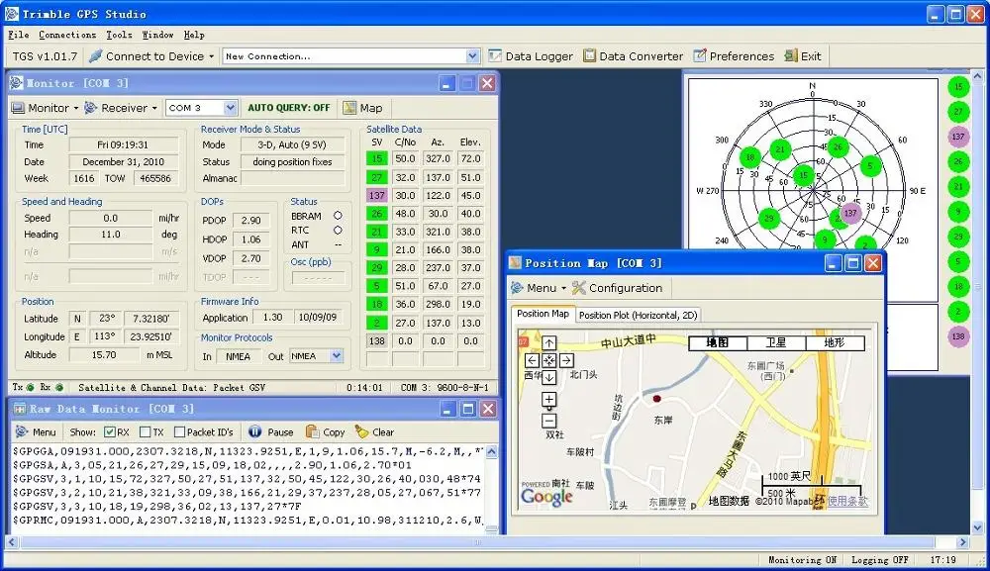Toggle the RX show checkbox

click(x=108, y=432)
